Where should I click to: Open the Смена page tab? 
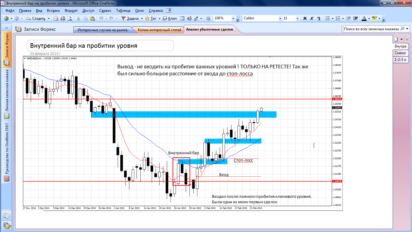click(400, 53)
